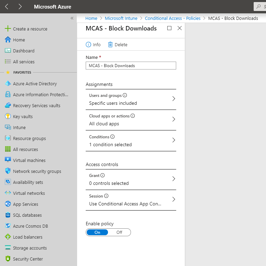Close the MCAS - Block Downloads blade
Image resolution: width=266 pixels, height=266 pixels.
(x=180, y=28)
